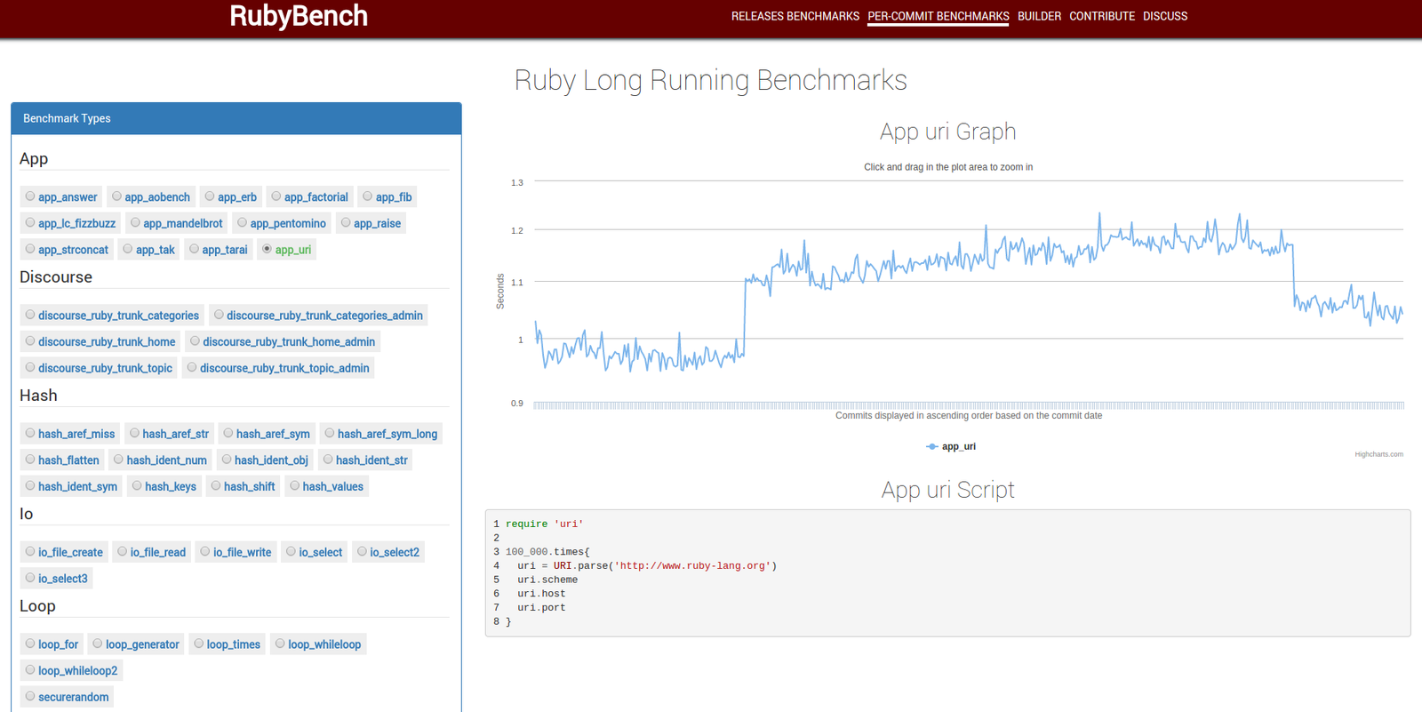Select the hash_ident_str benchmark
The width and height of the screenshot is (1422, 712).
365,460
